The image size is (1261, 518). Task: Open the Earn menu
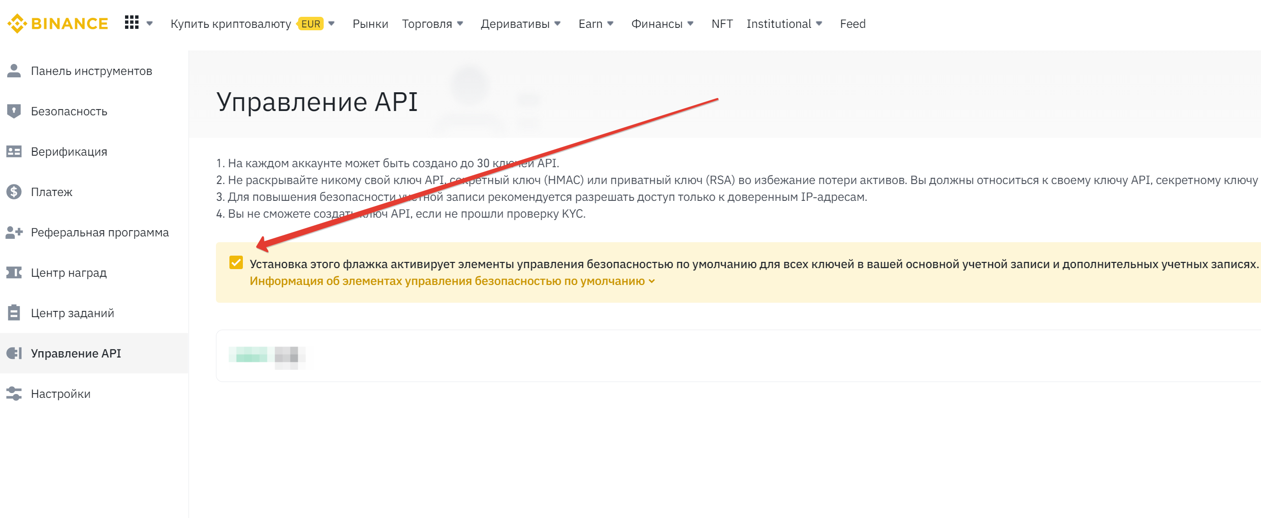pyautogui.click(x=591, y=24)
